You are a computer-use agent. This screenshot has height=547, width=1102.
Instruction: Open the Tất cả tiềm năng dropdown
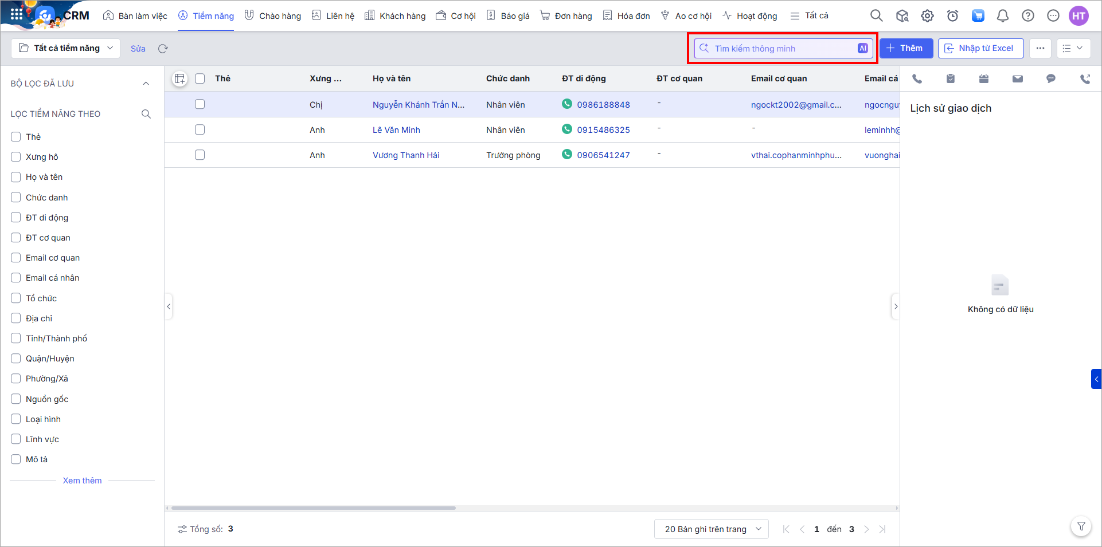(66, 48)
